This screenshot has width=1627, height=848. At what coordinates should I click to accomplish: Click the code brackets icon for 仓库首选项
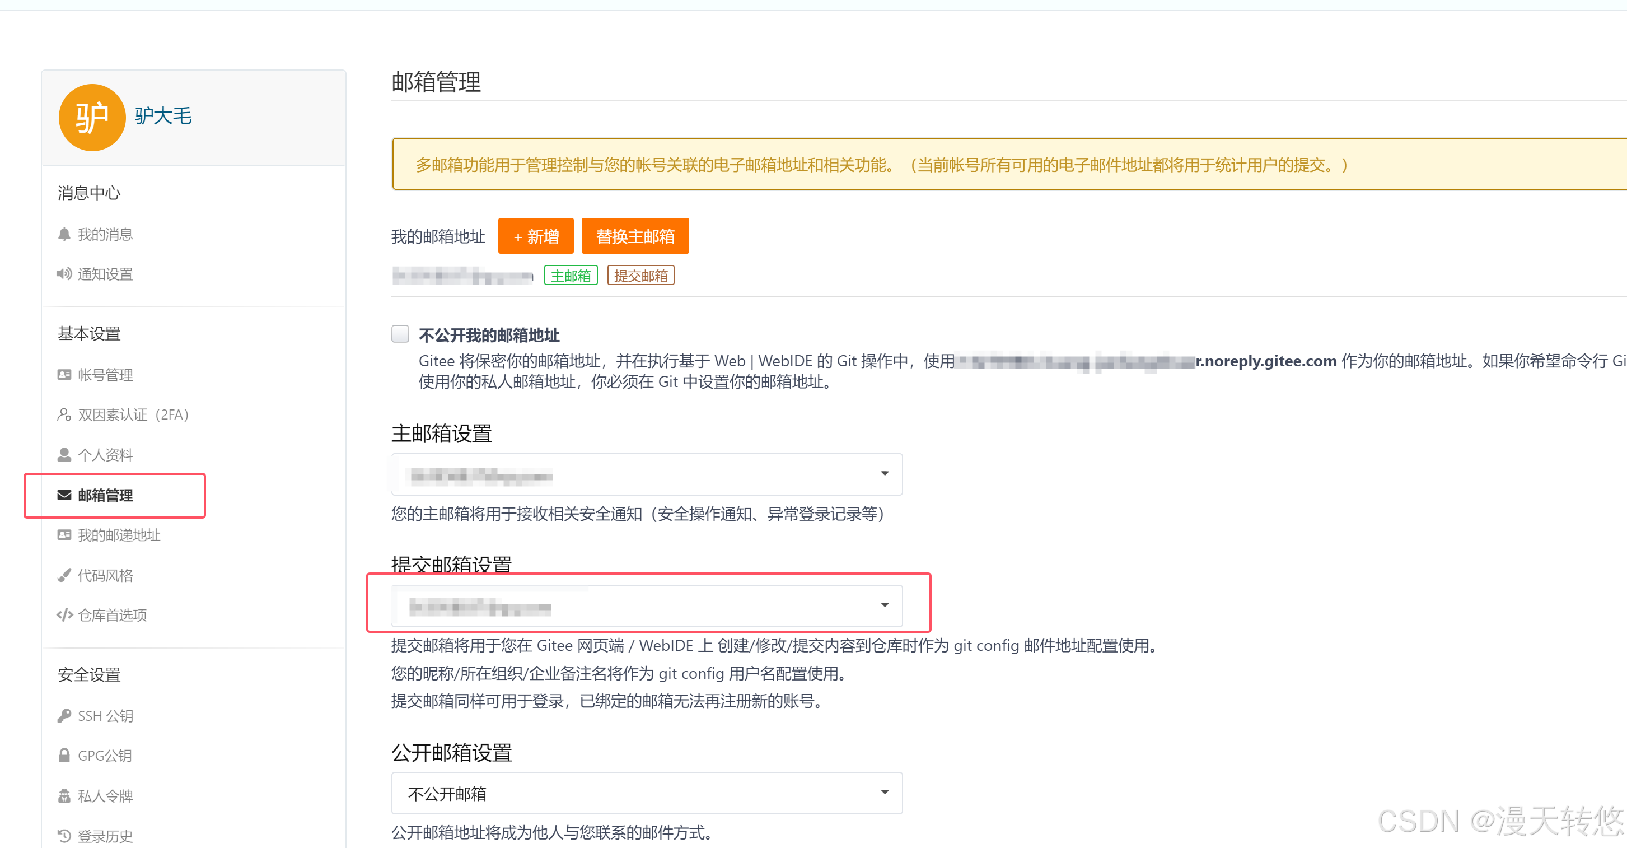click(x=64, y=615)
